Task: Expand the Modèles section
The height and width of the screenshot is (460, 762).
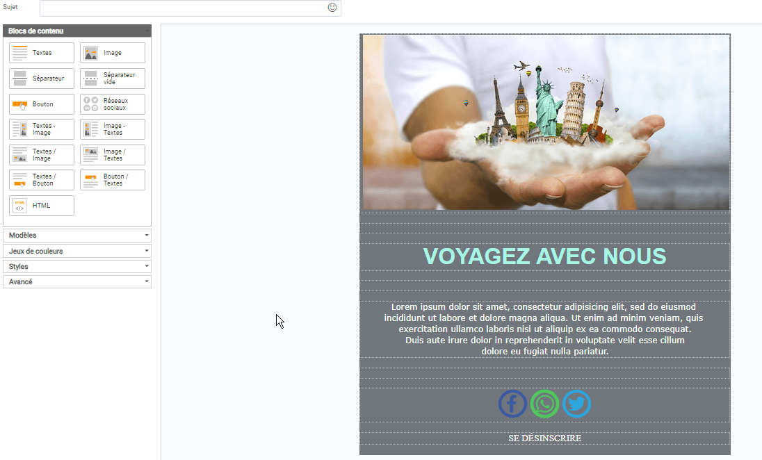Action: 76,236
